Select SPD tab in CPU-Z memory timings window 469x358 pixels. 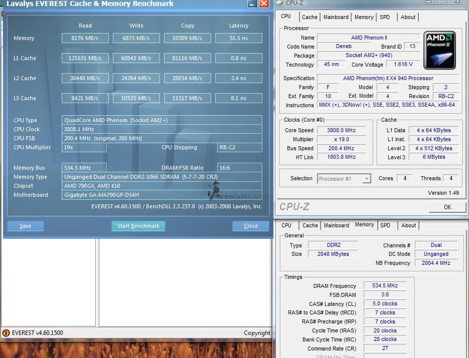[385, 225]
